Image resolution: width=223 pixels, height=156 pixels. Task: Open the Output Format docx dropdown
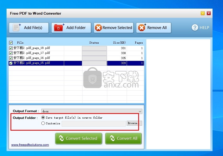coord(92,111)
